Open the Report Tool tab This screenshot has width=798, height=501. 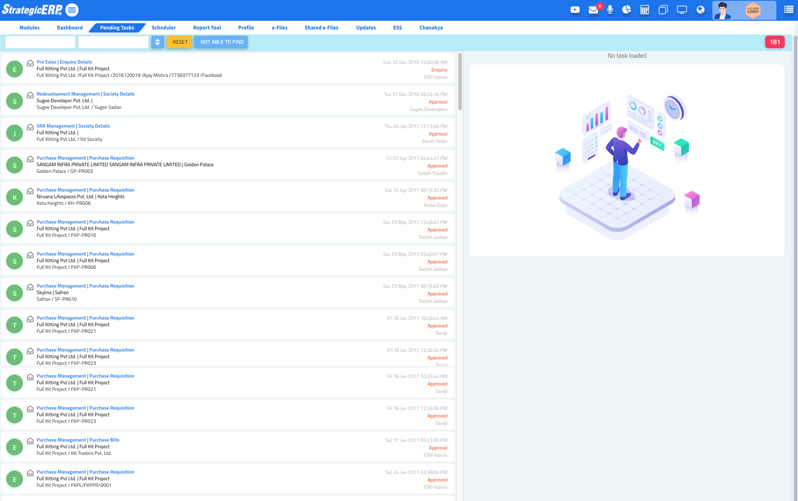click(x=207, y=28)
